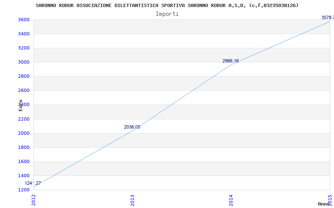Click the 2966.16 data label
334x208 pixels.
pos(231,61)
